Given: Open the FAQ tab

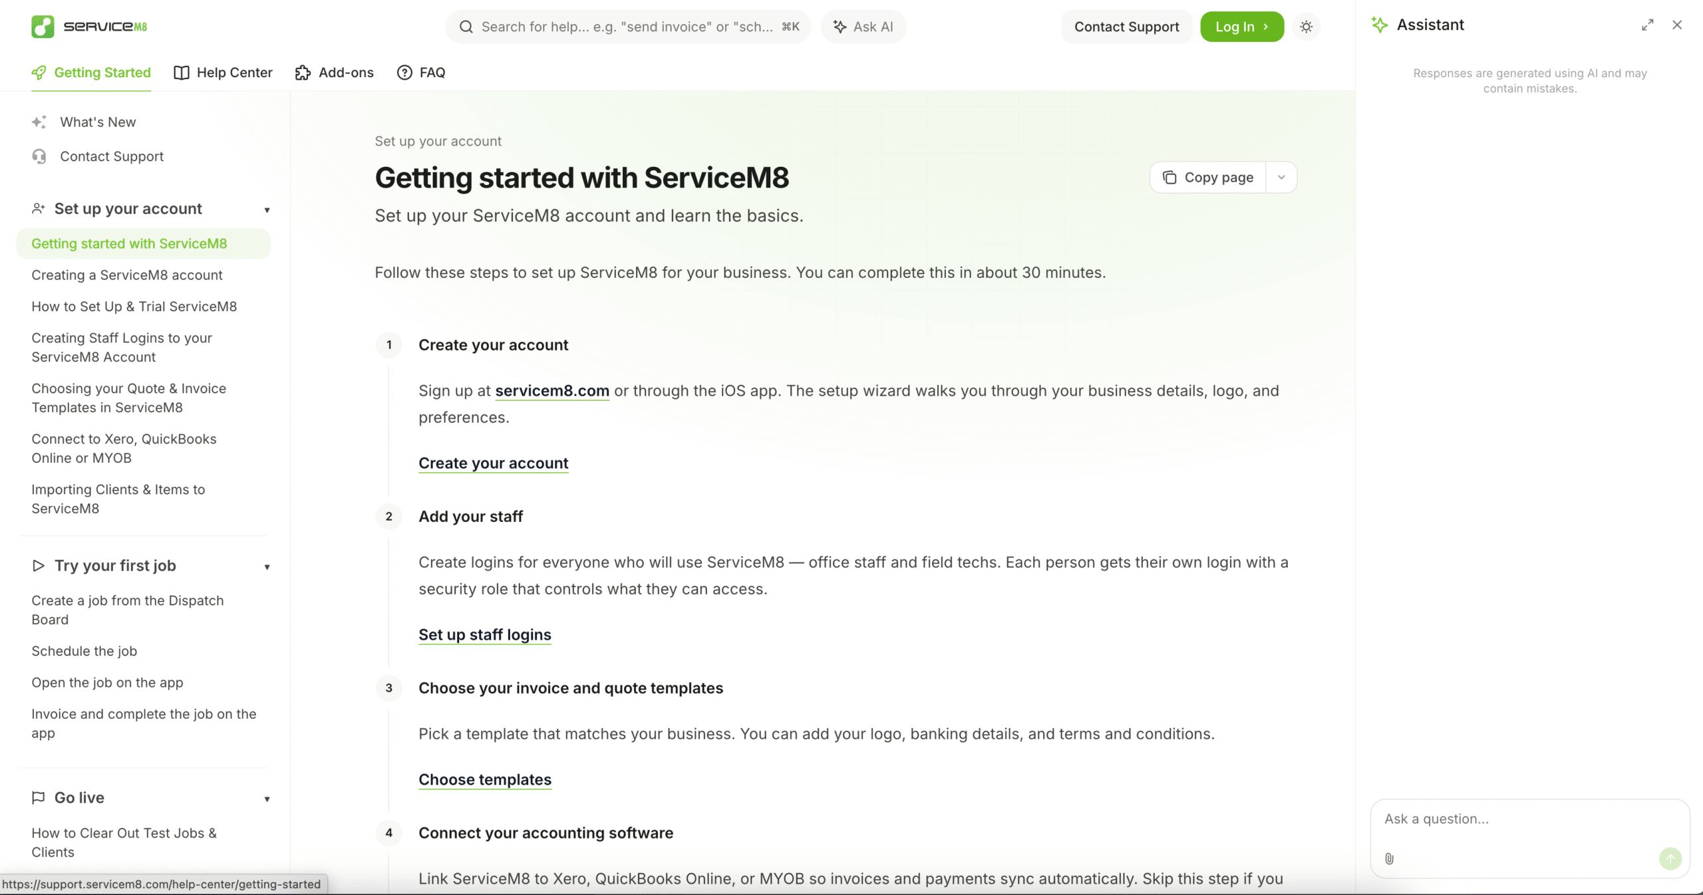Looking at the screenshot, I should pyautogui.click(x=421, y=72).
